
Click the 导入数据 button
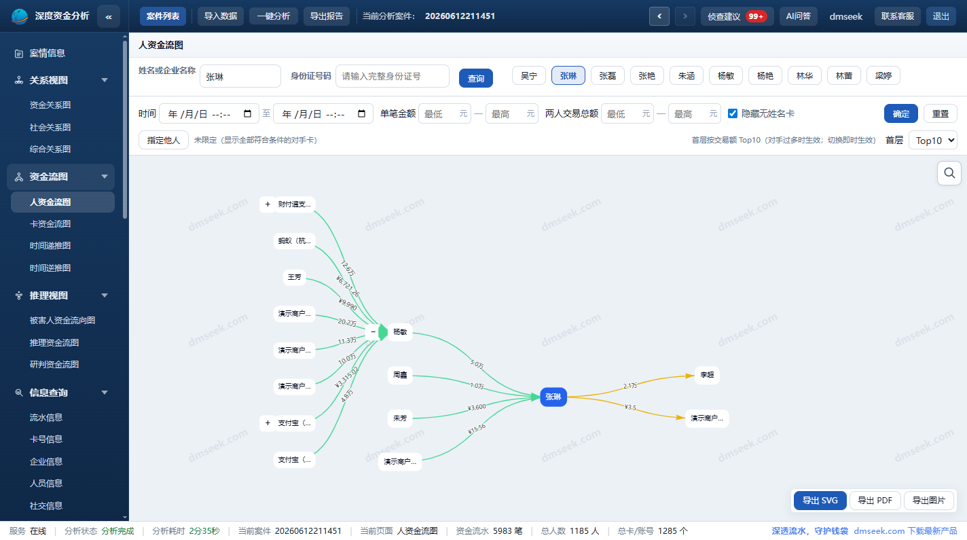click(x=221, y=16)
